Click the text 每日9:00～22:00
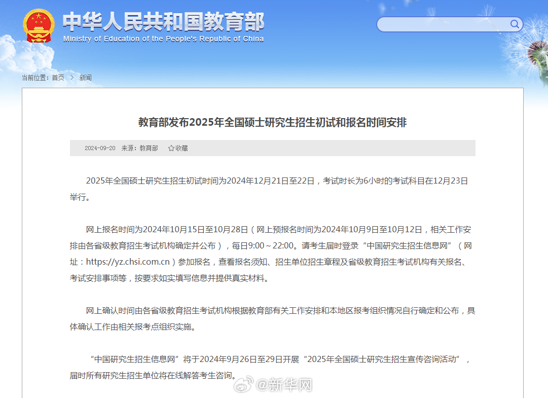 tap(263, 246)
